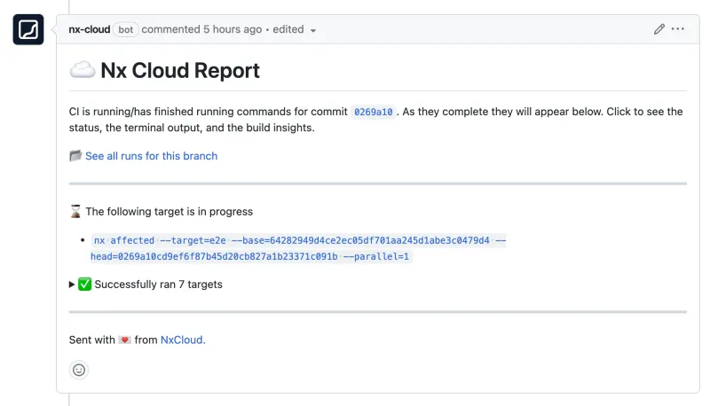Viewport: 710px width, 406px height.
Task: Open See all runs for this branch
Action: pos(151,156)
